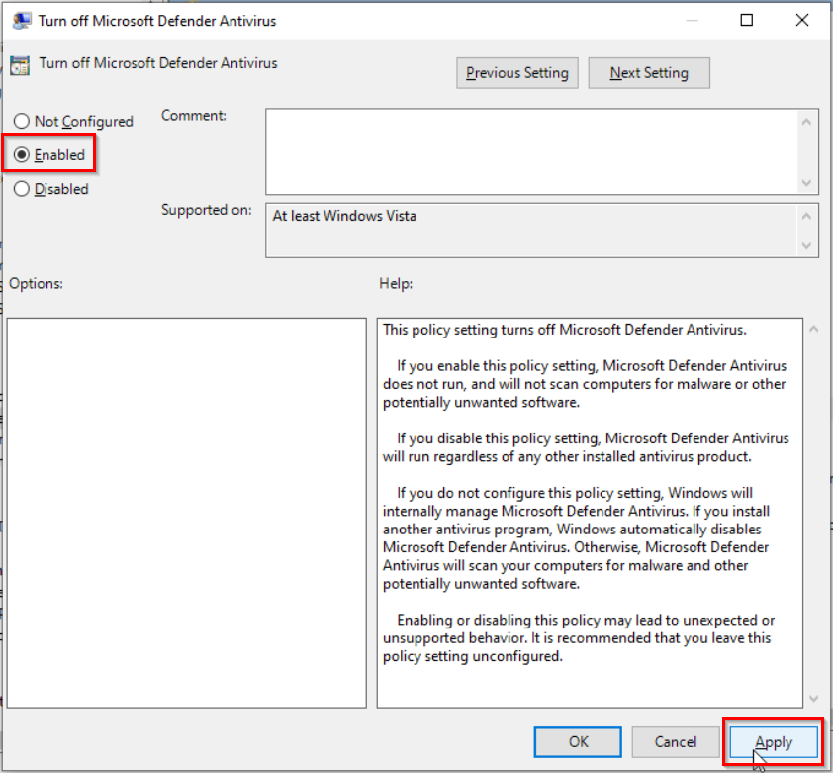The height and width of the screenshot is (773, 833).
Task: Click the minimize button in title bar
Action: click(692, 20)
